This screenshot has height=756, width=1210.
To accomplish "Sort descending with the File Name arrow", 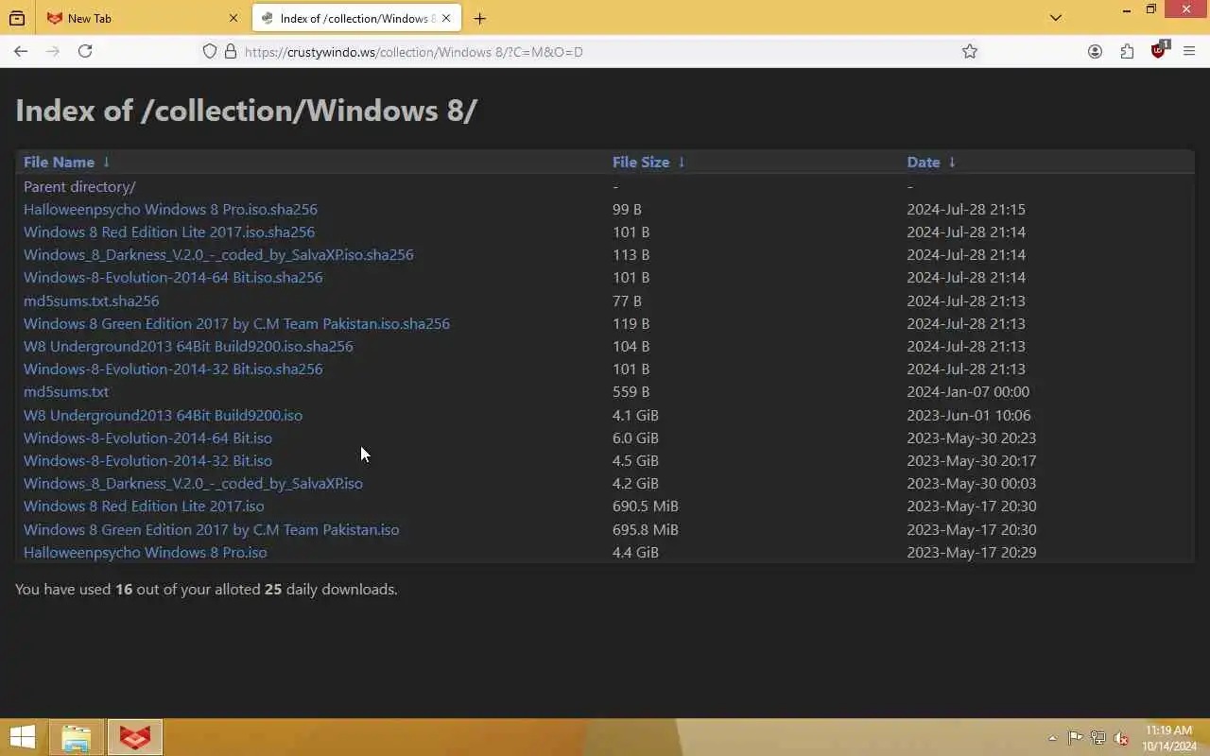I will tap(107, 162).
